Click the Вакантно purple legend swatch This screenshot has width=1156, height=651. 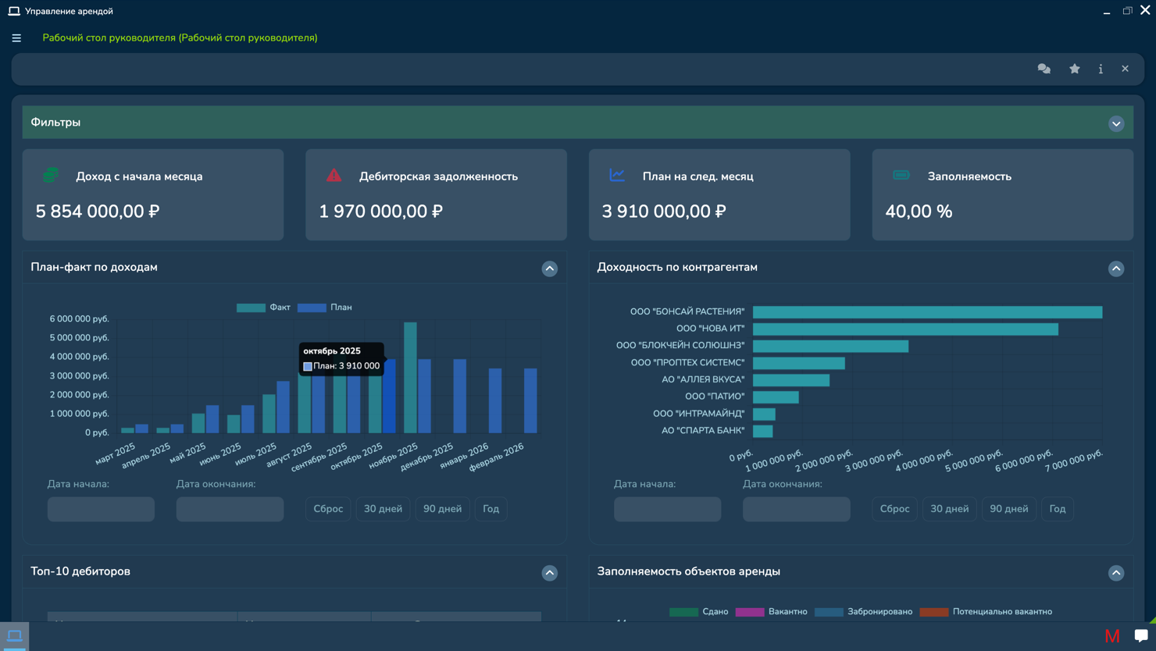tap(750, 612)
